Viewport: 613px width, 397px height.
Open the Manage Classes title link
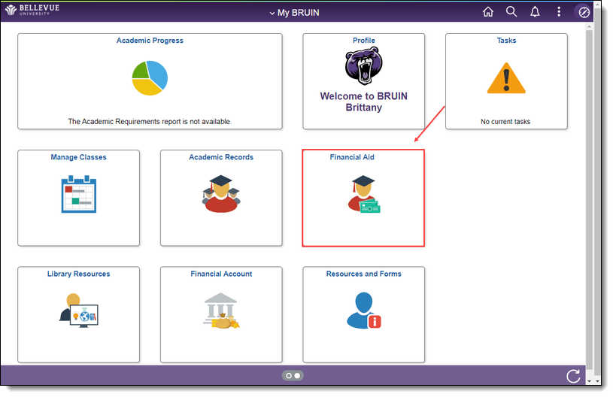pos(78,157)
